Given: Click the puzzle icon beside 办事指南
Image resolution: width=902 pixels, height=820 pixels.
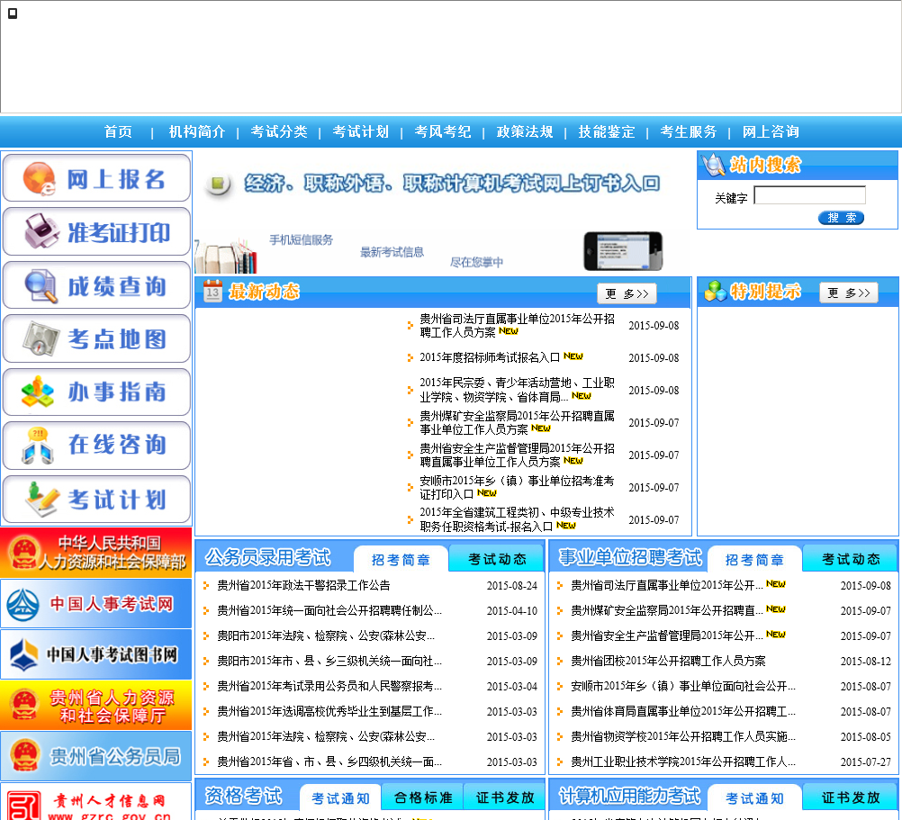Looking at the screenshot, I should pyautogui.click(x=38, y=392).
